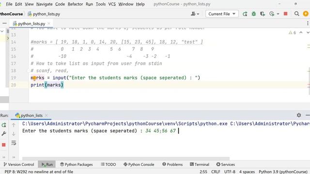The width and height of the screenshot is (310, 174).
Task: Click the python.exe path line in console
Action: click(x=166, y=124)
